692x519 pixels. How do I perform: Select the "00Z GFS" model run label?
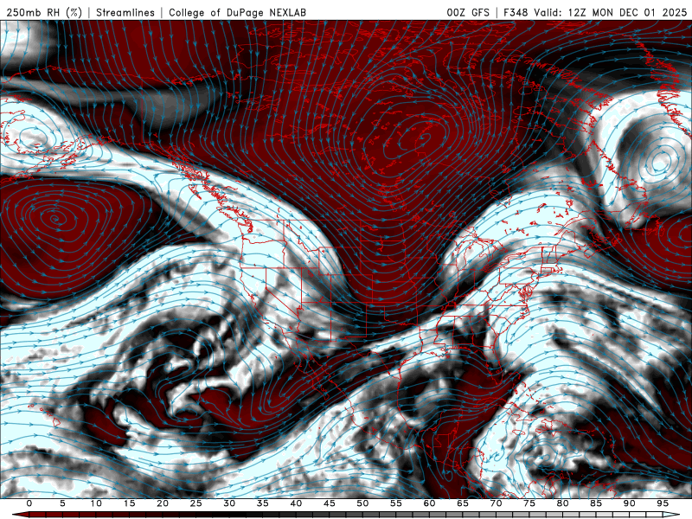(x=468, y=12)
